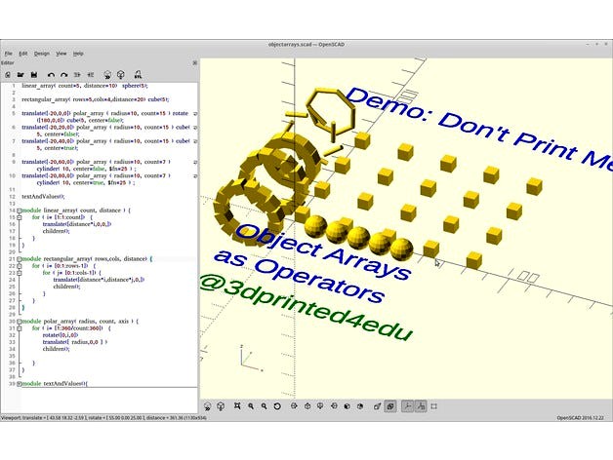
Task: Click 'translate([ radius,0,0 ] )' on line 33
Action: (74, 342)
